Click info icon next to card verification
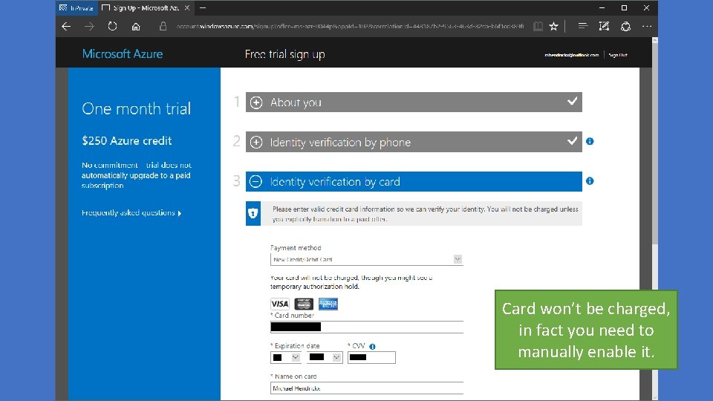 click(590, 181)
